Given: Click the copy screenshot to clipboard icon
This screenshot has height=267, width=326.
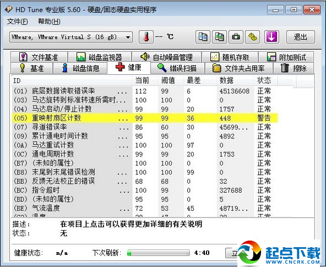Looking at the screenshot, I should tap(219, 37).
